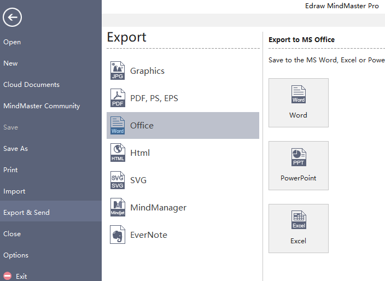Click the red Exit icon
Image resolution: width=385 pixels, height=281 pixels.
[x=8, y=276]
